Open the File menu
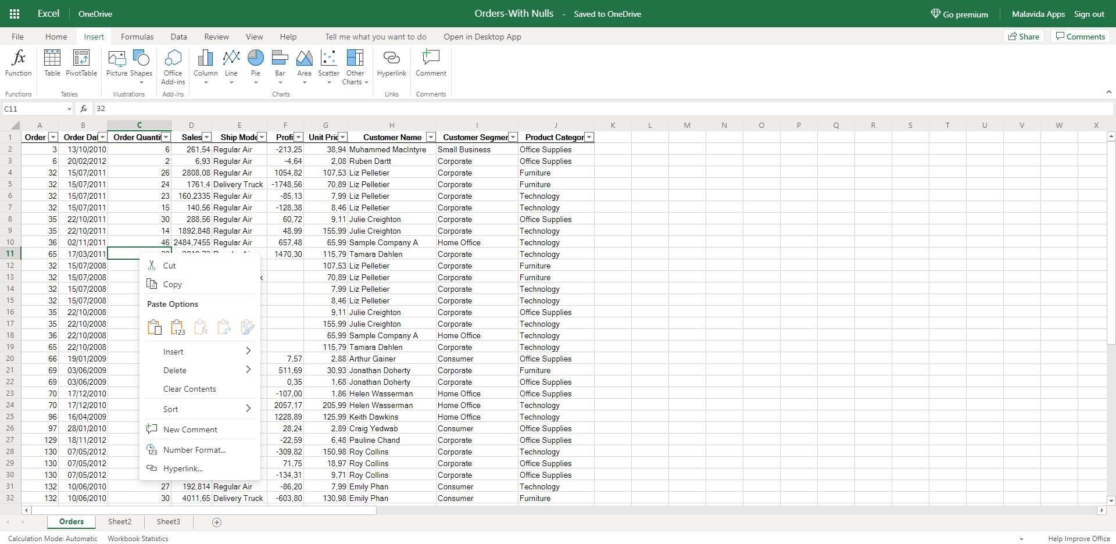The image size is (1116, 544). click(17, 37)
